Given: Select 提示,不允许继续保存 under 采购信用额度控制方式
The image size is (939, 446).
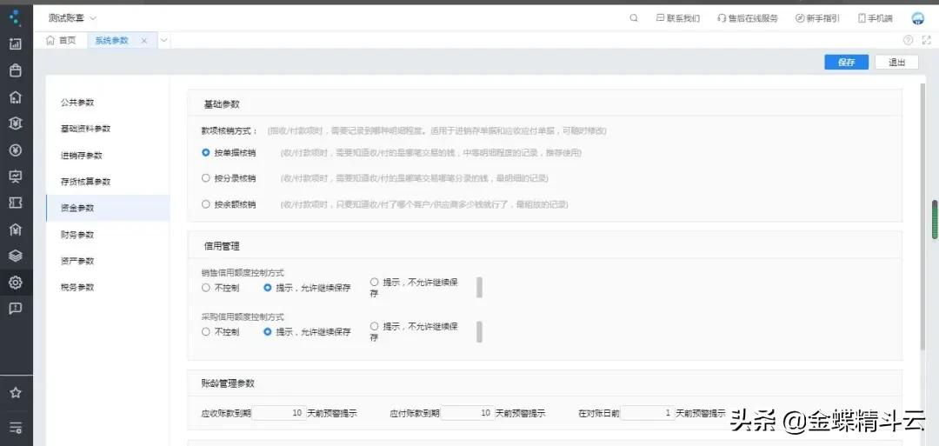Looking at the screenshot, I should (x=374, y=326).
